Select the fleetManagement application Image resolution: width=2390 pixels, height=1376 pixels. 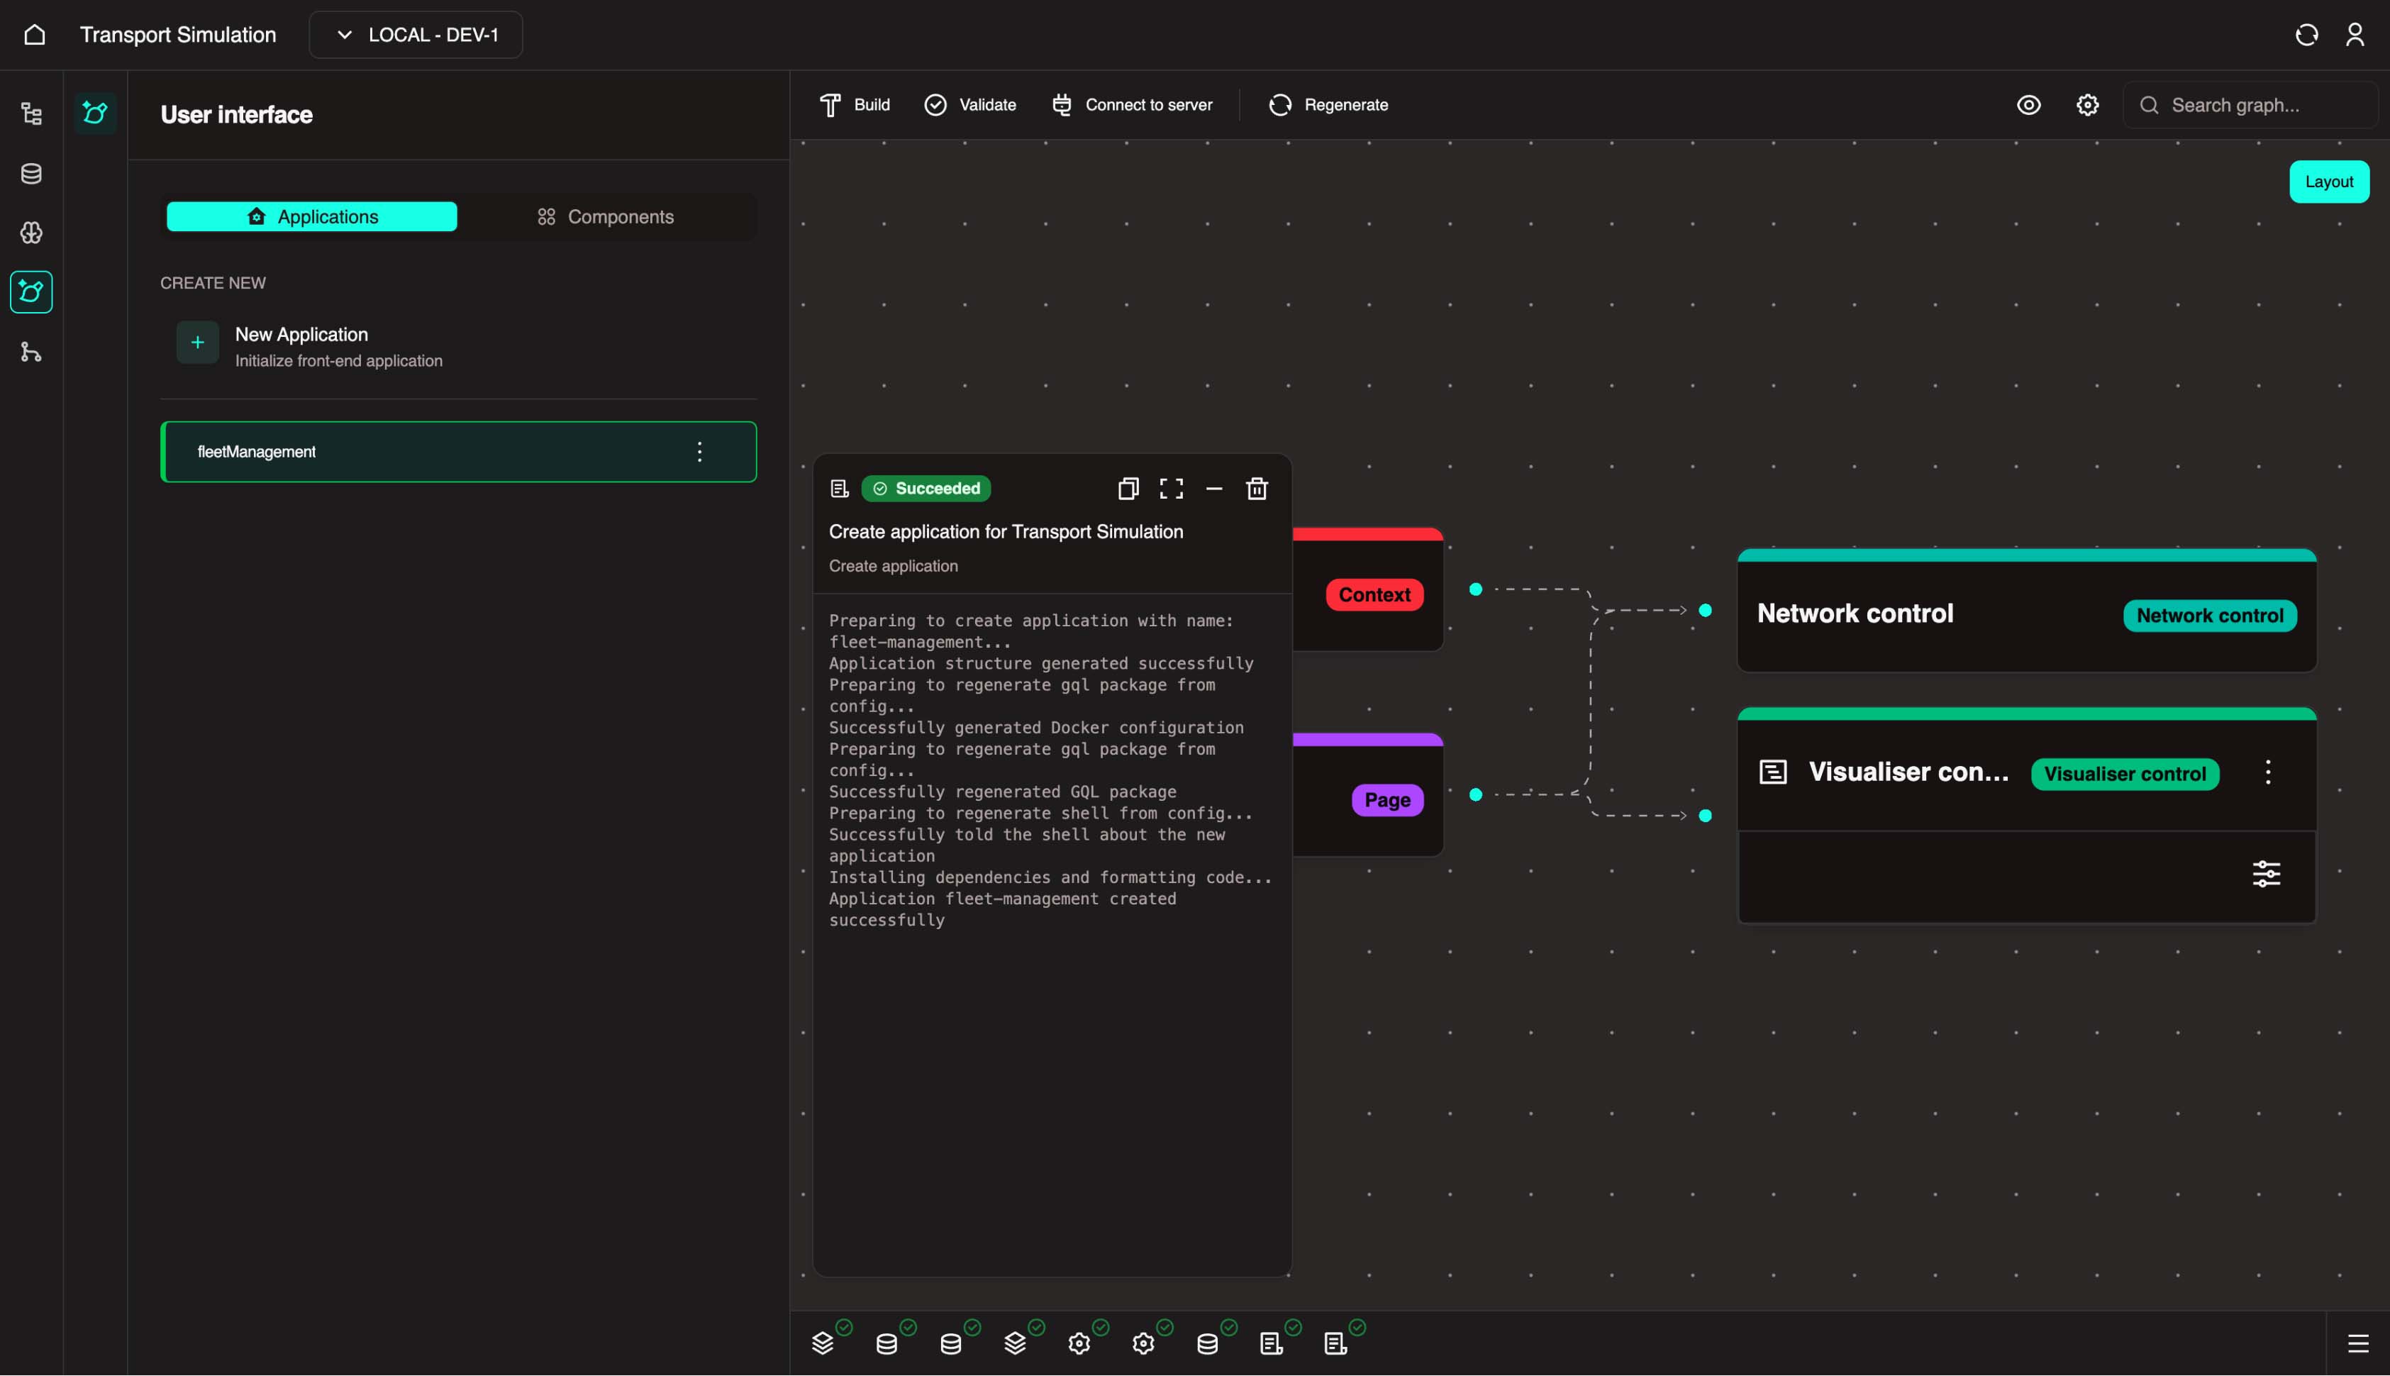pyautogui.click(x=458, y=452)
